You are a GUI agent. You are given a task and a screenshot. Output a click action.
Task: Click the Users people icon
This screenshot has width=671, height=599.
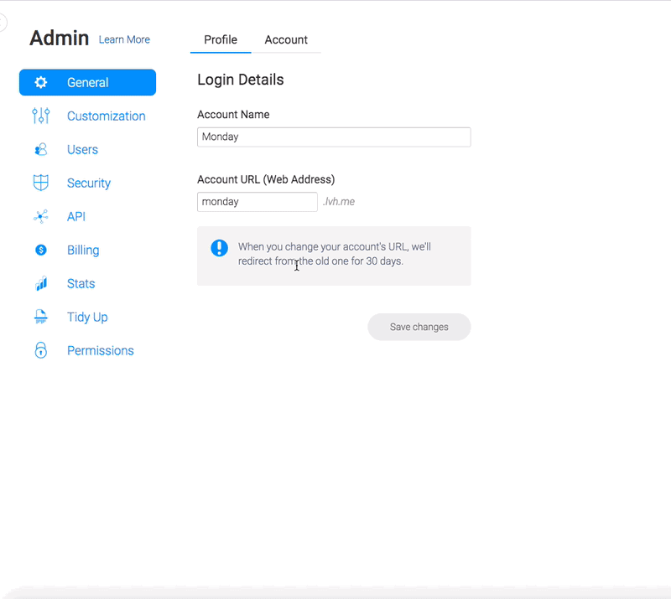click(x=40, y=149)
